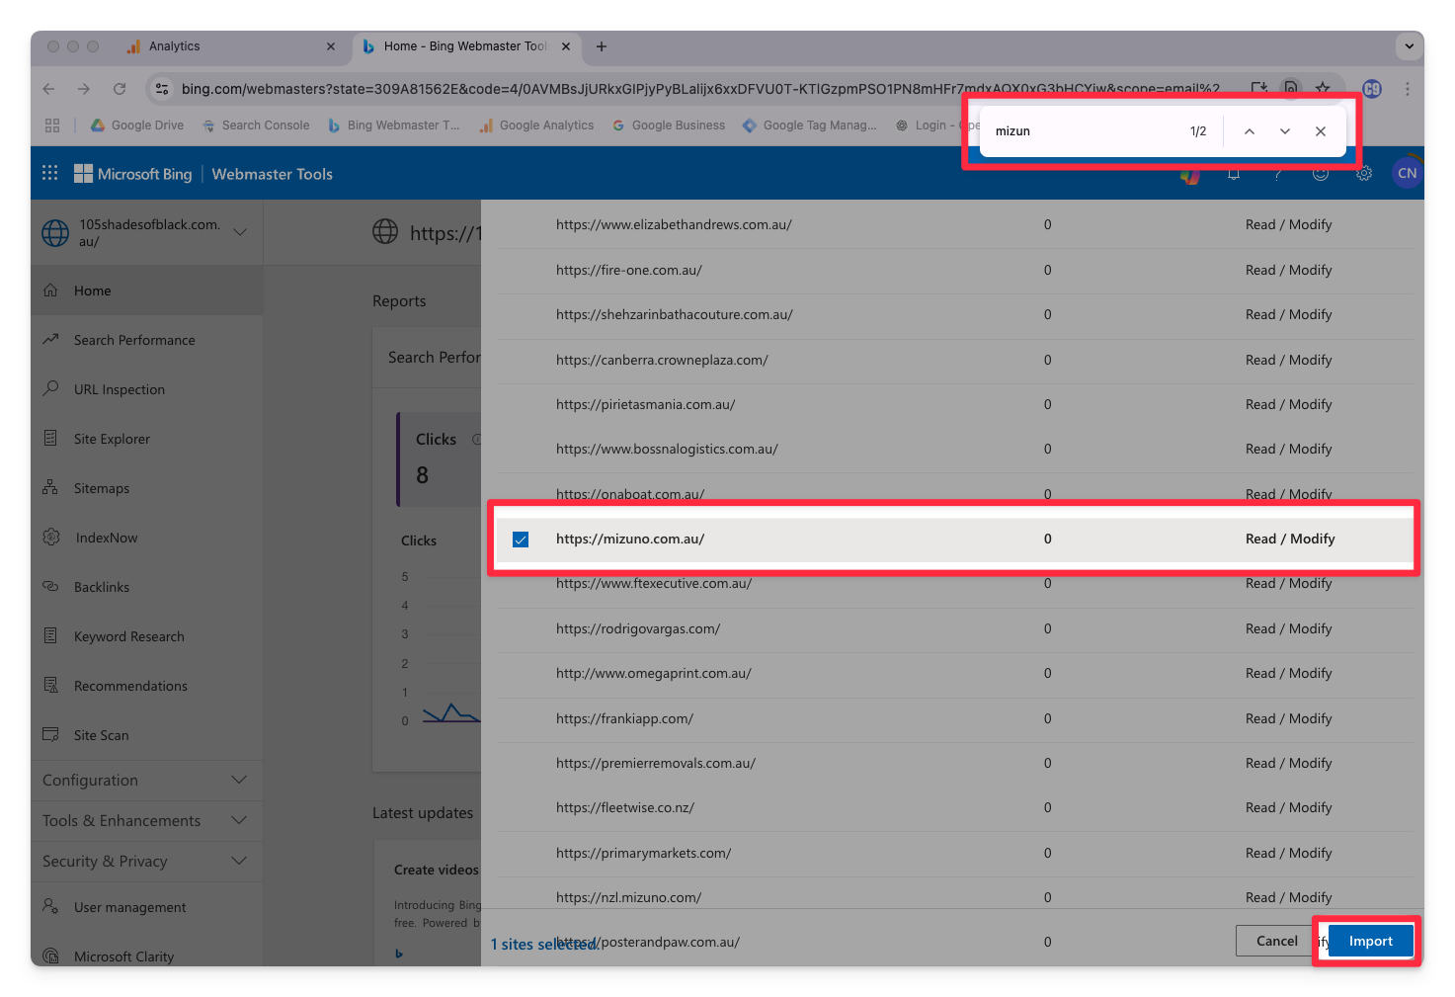Click the Import button

tap(1370, 941)
